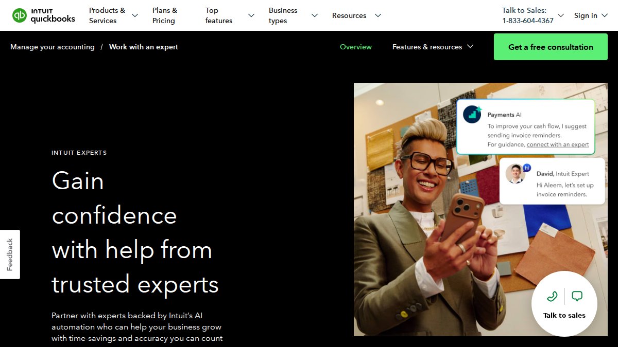Click the Gain confidence headline
The image size is (618, 347).
(x=135, y=232)
